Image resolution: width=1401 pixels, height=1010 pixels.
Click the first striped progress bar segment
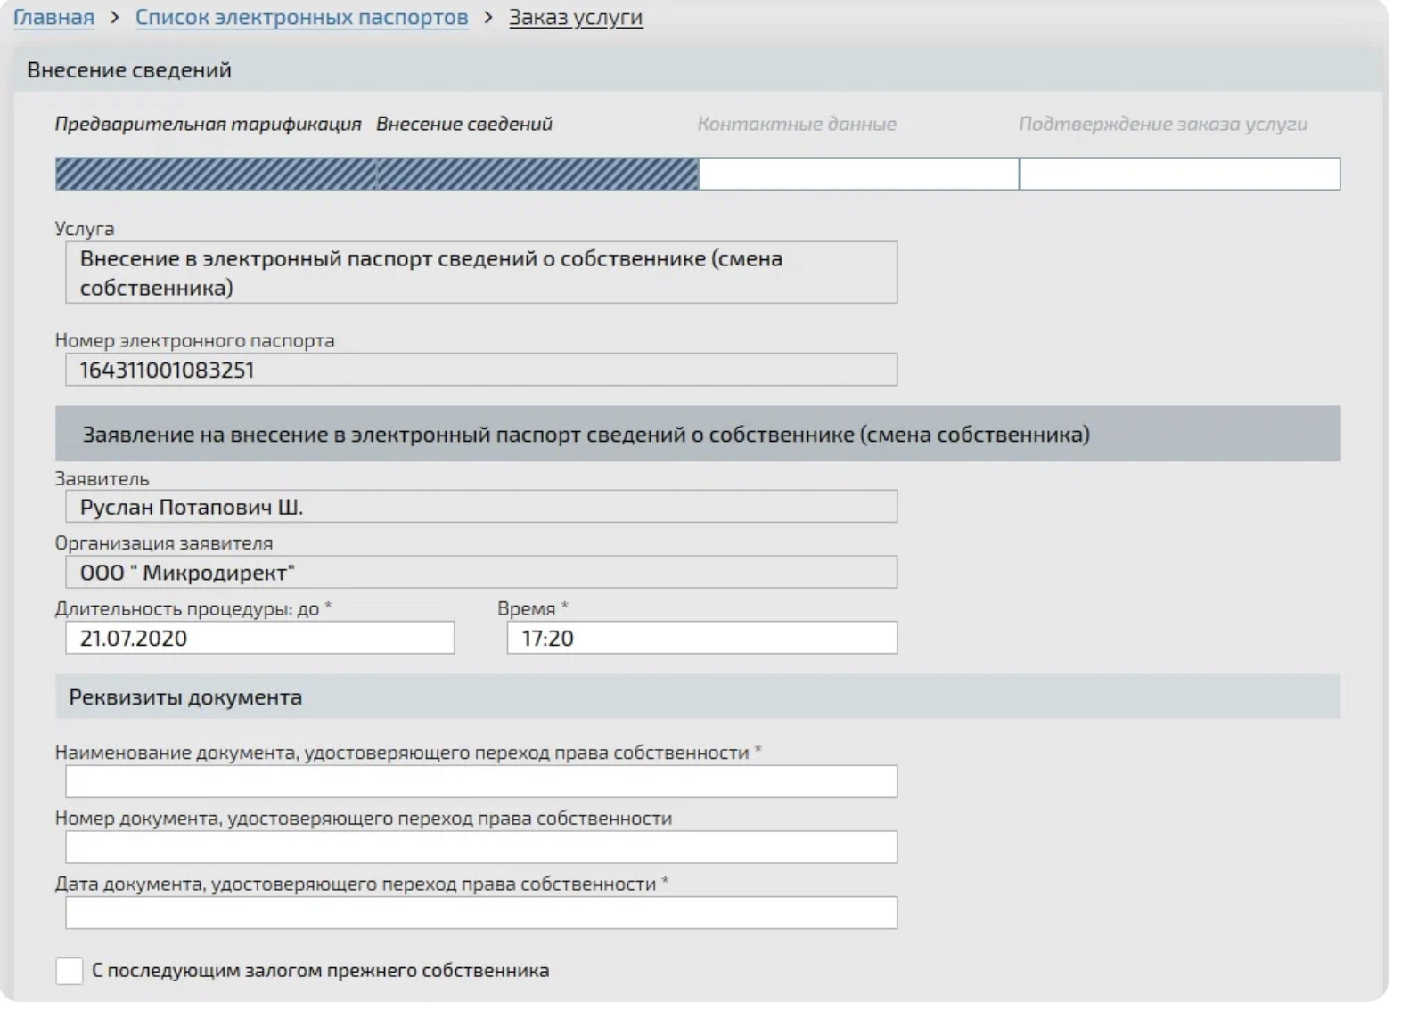pos(216,174)
